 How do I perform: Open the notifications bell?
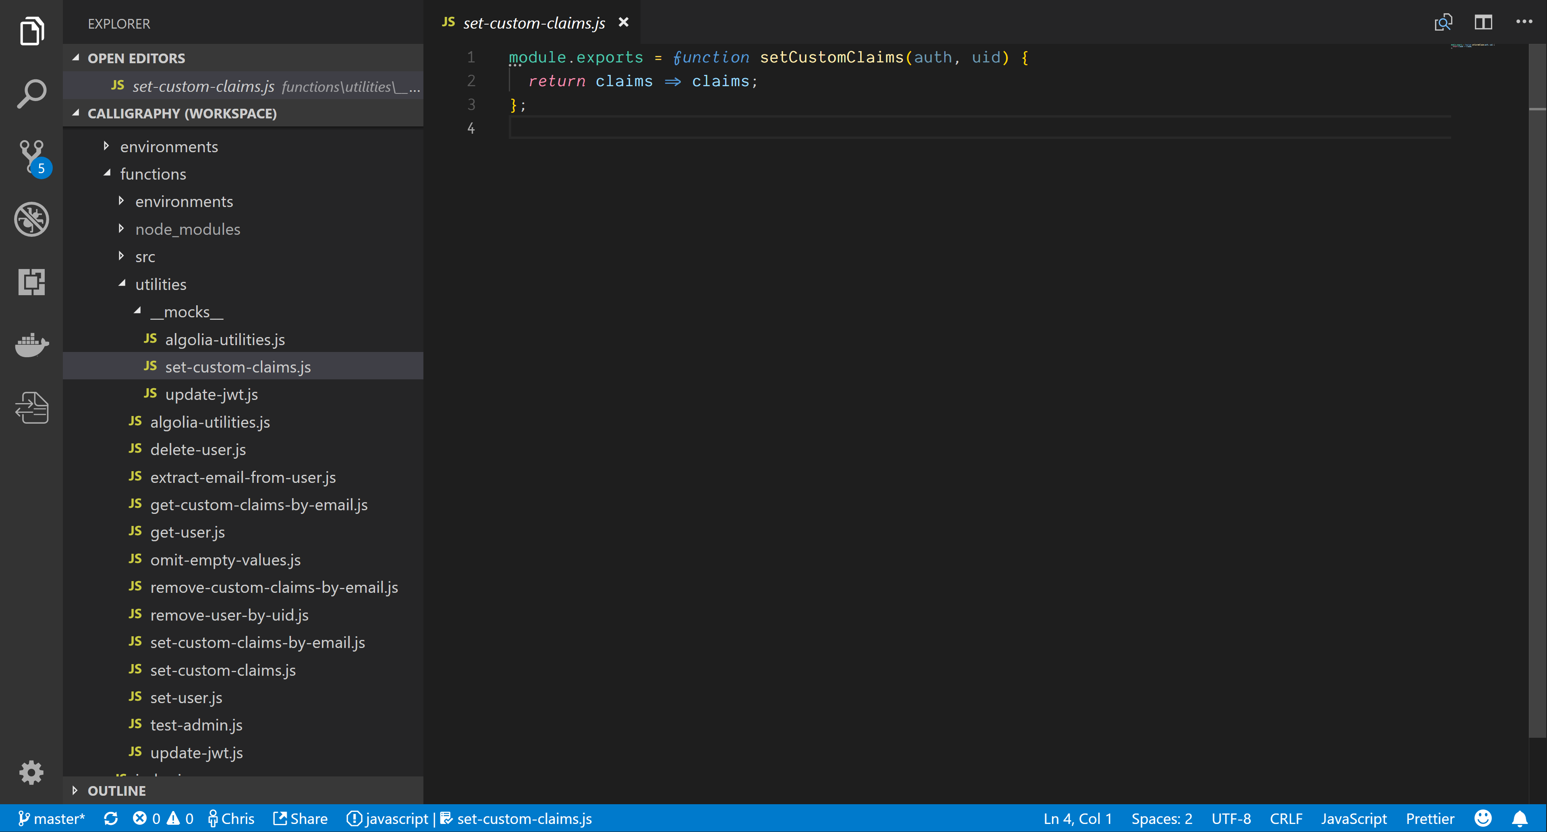[x=1519, y=818]
